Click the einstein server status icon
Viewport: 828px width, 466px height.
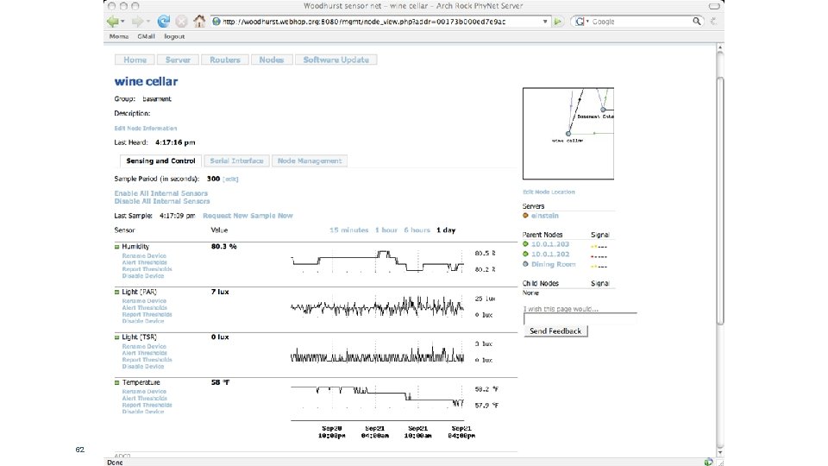click(525, 216)
